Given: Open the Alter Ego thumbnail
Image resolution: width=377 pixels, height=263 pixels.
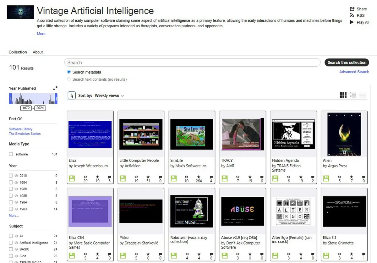Looking at the screenshot, I should (293, 211).
